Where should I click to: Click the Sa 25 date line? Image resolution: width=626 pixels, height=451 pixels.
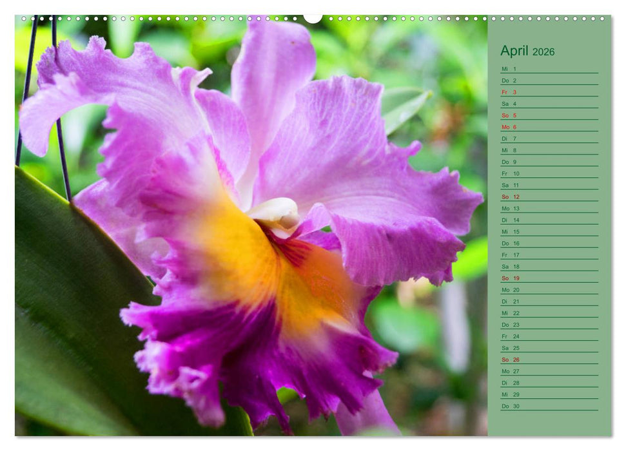coord(548,349)
